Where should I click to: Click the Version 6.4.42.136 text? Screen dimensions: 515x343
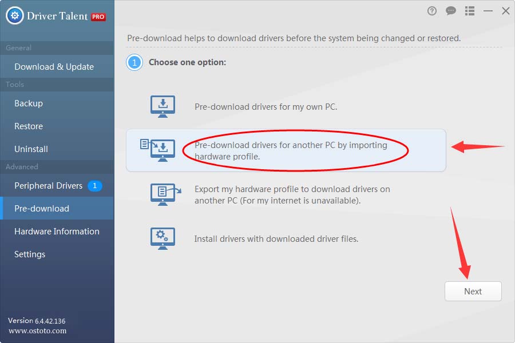[x=37, y=321]
